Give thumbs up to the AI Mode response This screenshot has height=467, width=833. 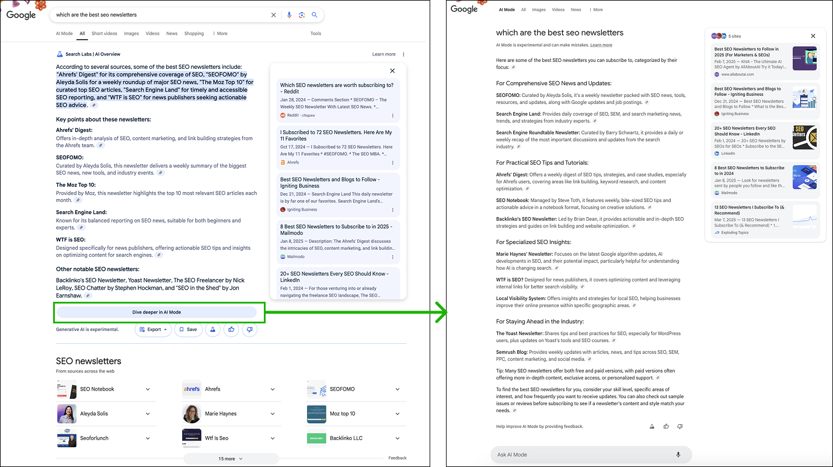(666, 427)
